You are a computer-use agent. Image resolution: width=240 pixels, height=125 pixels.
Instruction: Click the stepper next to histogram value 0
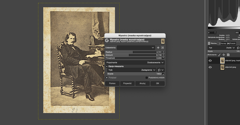point(215,32)
